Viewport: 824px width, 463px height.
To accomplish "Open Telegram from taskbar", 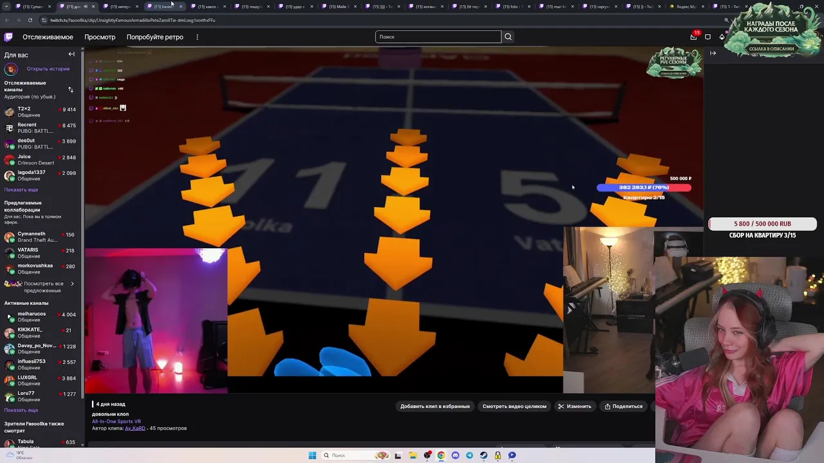I will (x=469, y=455).
